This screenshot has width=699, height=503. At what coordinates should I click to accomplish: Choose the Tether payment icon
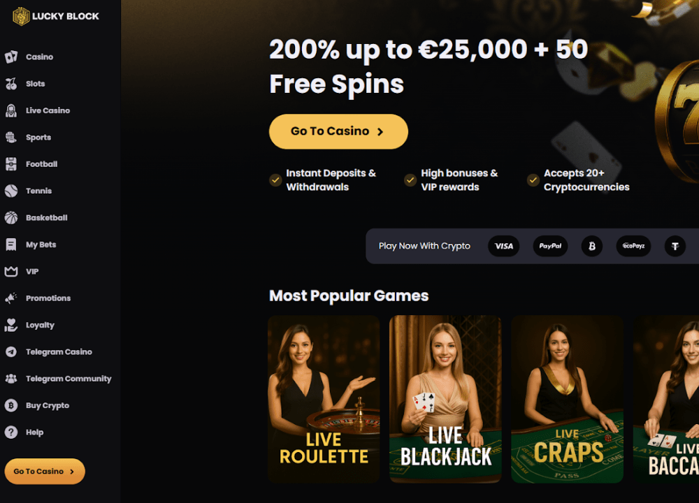(x=675, y=246)
